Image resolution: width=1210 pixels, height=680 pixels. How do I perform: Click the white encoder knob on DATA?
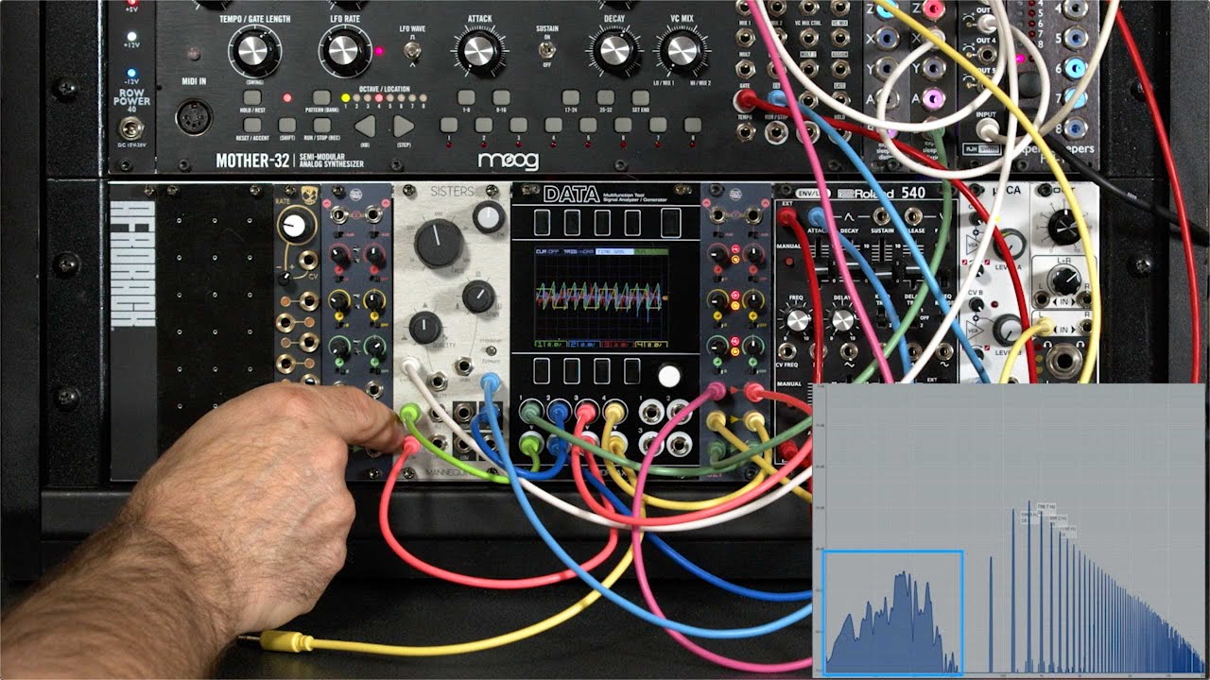[668, 376]
